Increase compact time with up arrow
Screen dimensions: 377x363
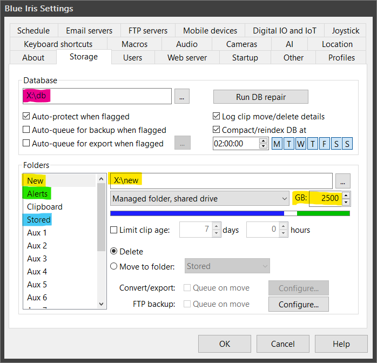264,141
